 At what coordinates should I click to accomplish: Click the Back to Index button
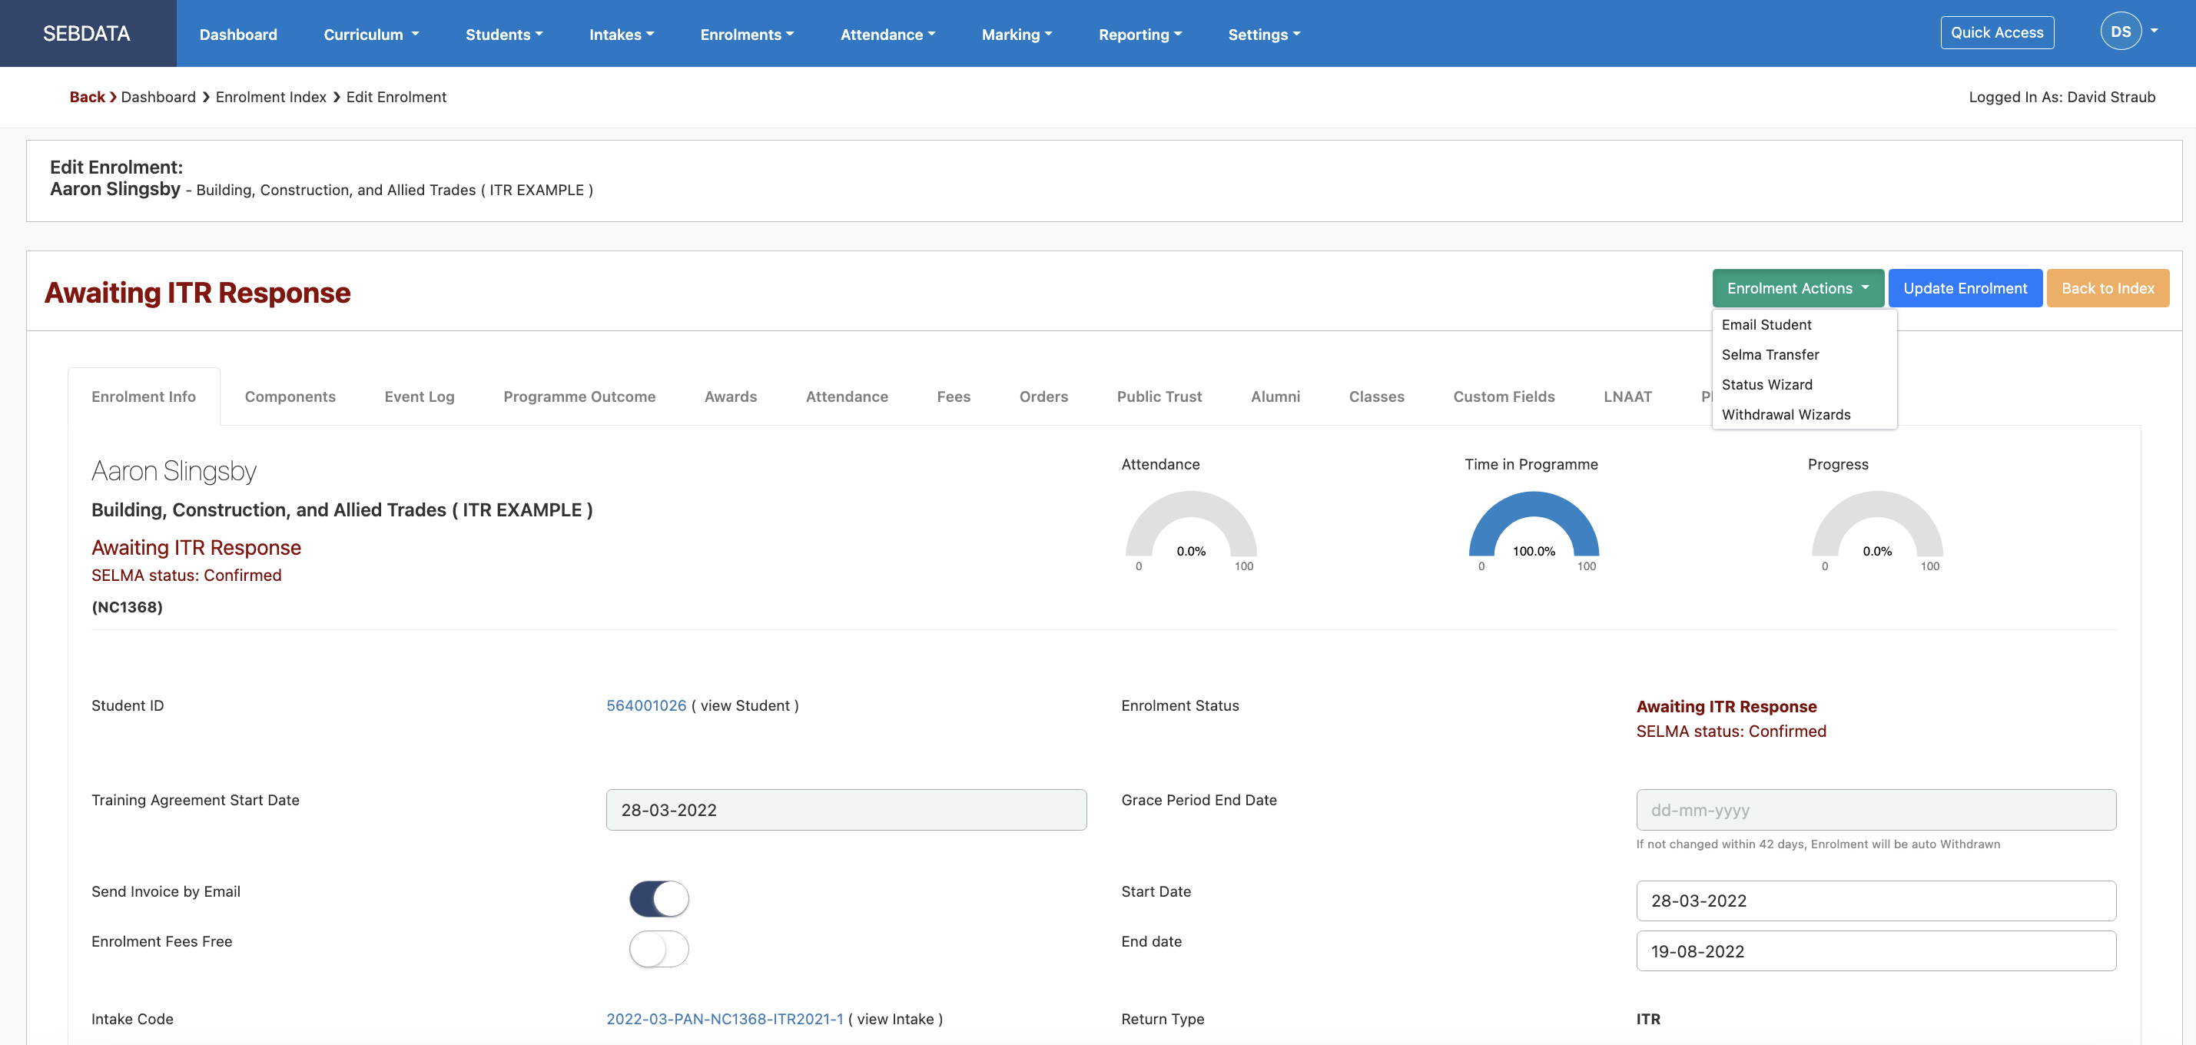pyautogui.click(x=2108, y=289)
